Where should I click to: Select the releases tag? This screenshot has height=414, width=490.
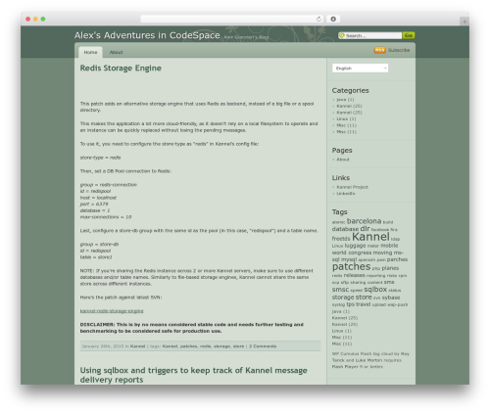(354, 275)
